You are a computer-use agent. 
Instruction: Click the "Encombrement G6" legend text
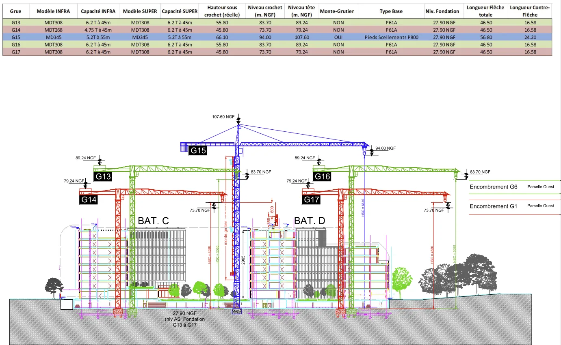pos(494,187)
